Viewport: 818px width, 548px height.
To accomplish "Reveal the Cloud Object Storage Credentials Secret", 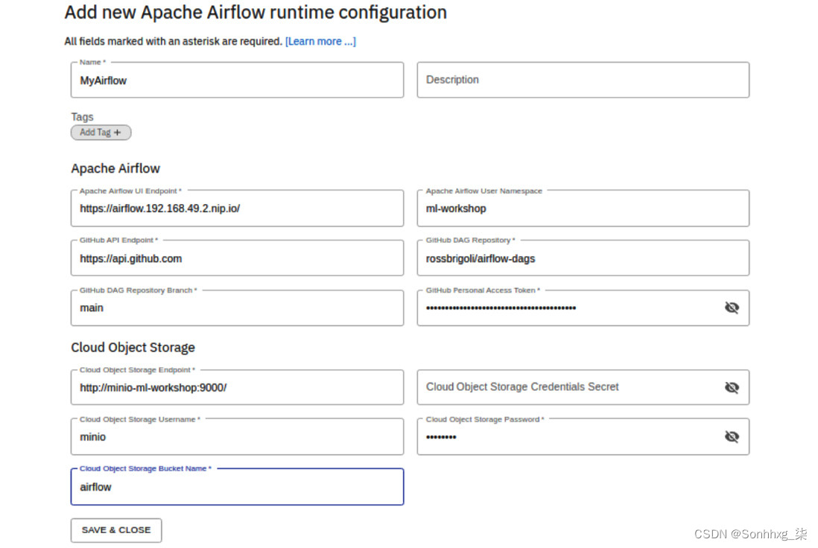I will pos(732,387).
